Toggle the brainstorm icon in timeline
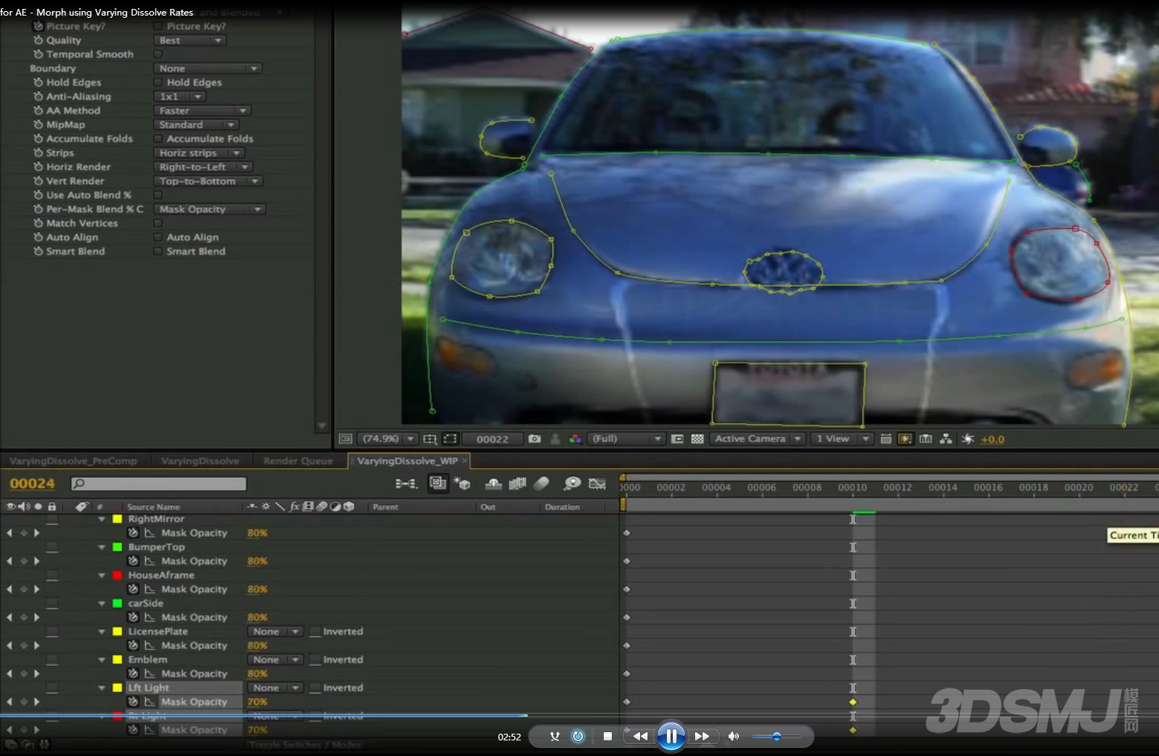1159x756 pixels. tap(572, 484)
